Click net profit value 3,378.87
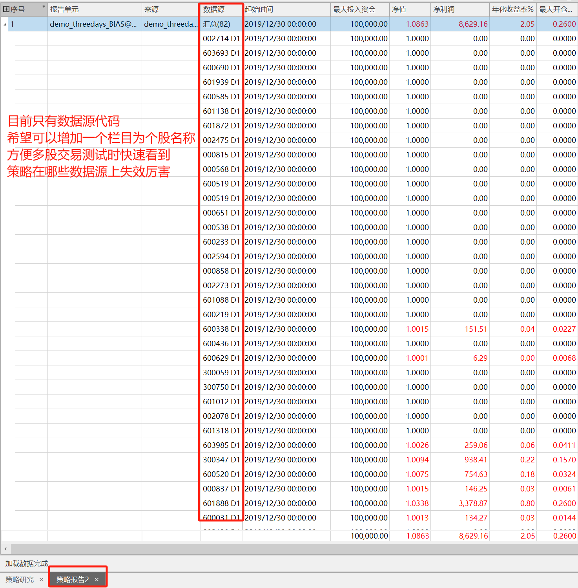Image resolution: width=578 pixels, height=588 pixels. pos(473,504)
